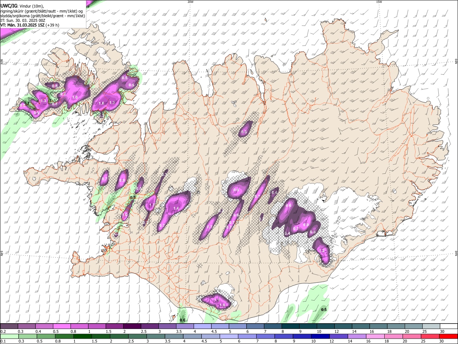458x344 pixels.
Task: Select the lavender 4 swatch in top legend row
Action: pos(202,326)
